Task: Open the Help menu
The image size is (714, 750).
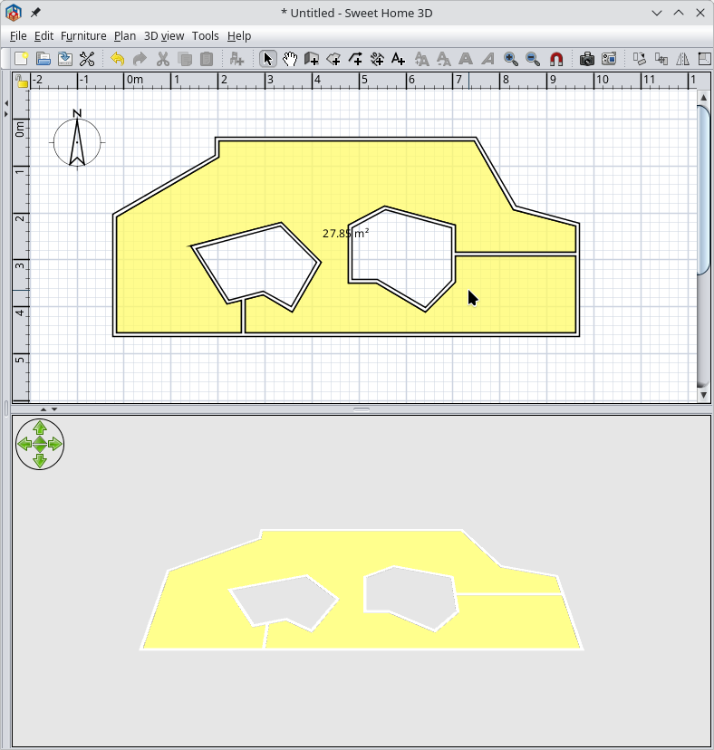Action: tap(239, 36)
